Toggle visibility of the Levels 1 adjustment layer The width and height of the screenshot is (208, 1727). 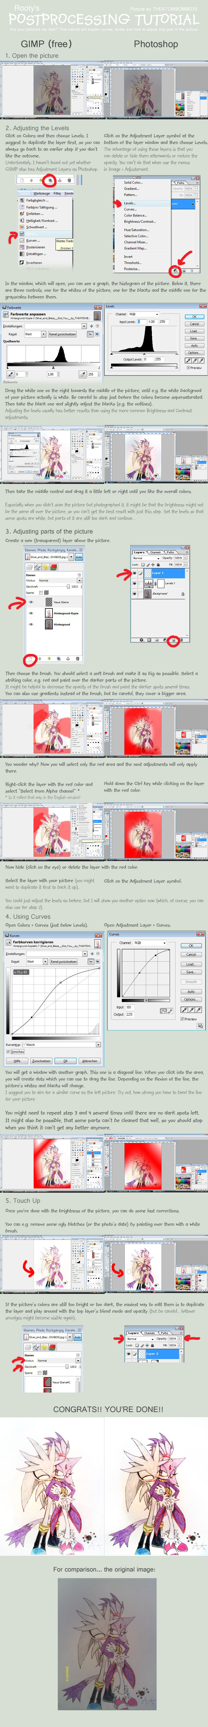(x=135, y=583)
